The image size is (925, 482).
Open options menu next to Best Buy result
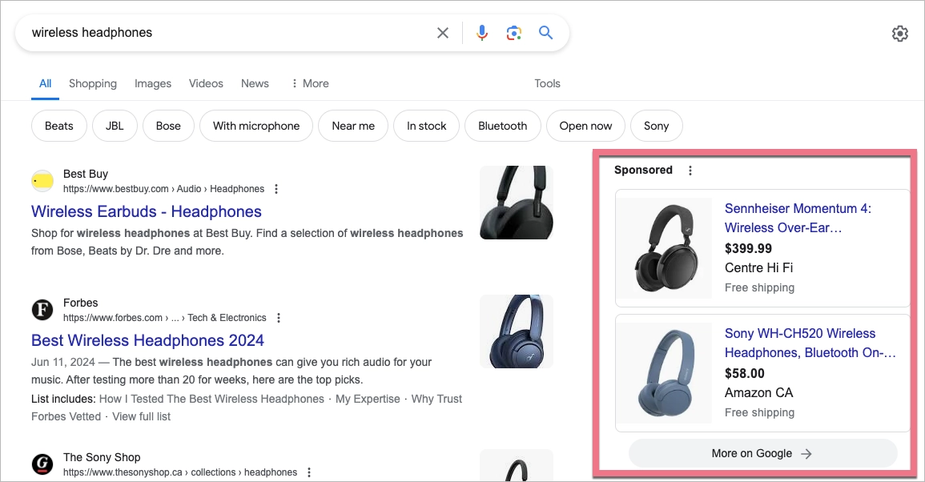pos(275,188)
